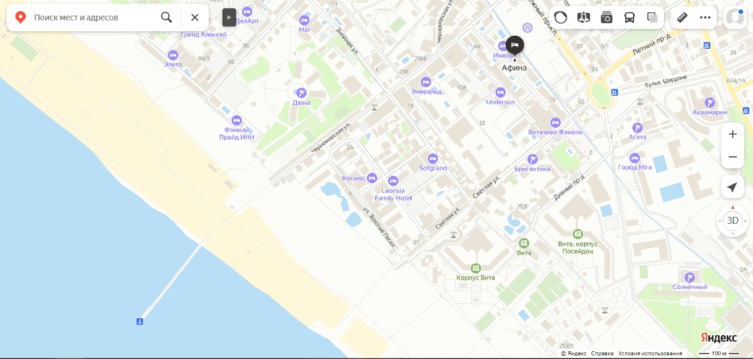753x359 pixels.
Task: Toggle the traffic layer circle icon
Action: 560,17
